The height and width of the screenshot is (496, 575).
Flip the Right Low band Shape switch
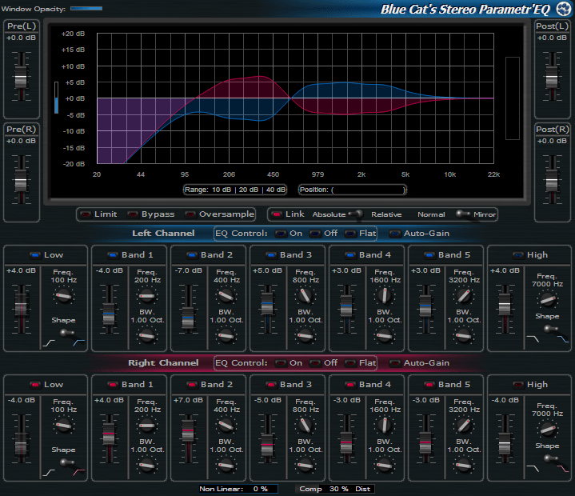point(66,463)
